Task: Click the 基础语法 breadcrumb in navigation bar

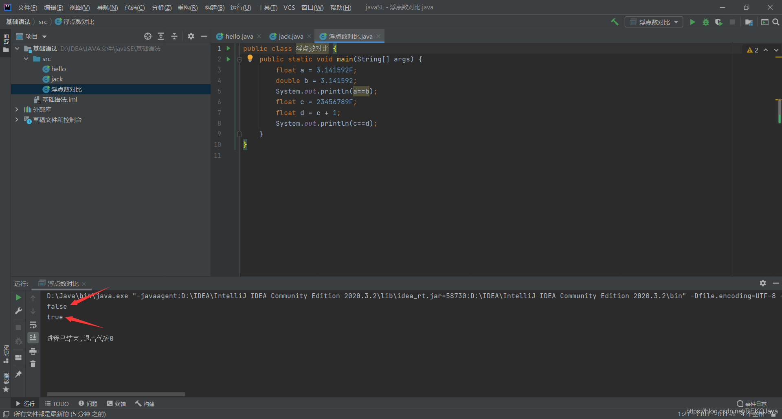Action: (x=18, y=22)
